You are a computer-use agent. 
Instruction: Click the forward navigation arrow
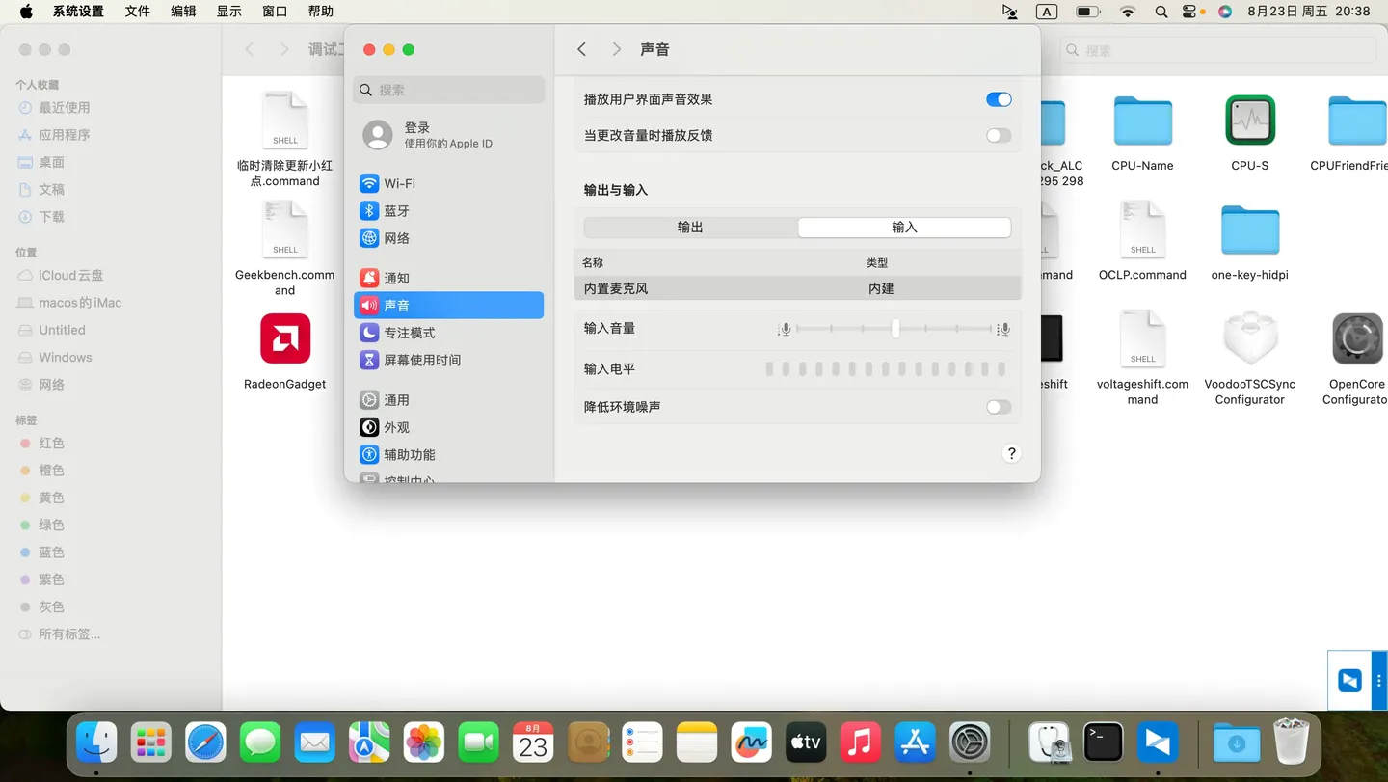pos(616,48)
